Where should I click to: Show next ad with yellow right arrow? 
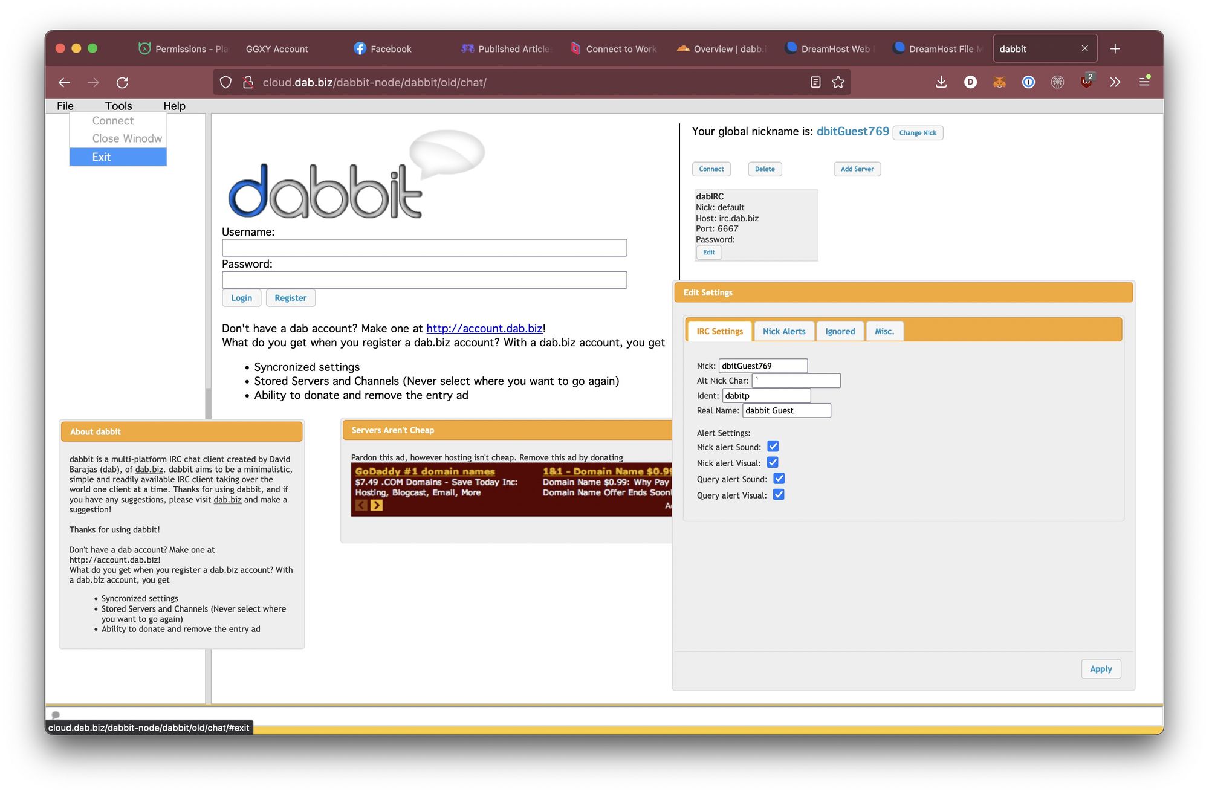[x=377, y=505]
